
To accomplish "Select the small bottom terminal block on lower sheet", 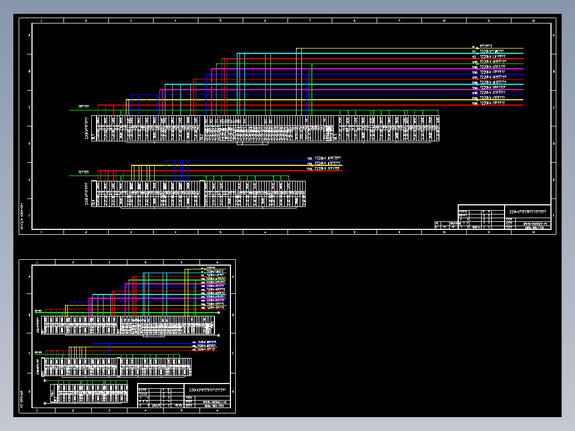I will 89,393.
